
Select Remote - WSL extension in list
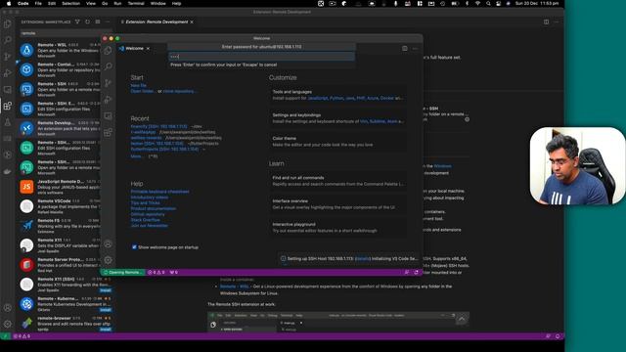click(60, 50)
